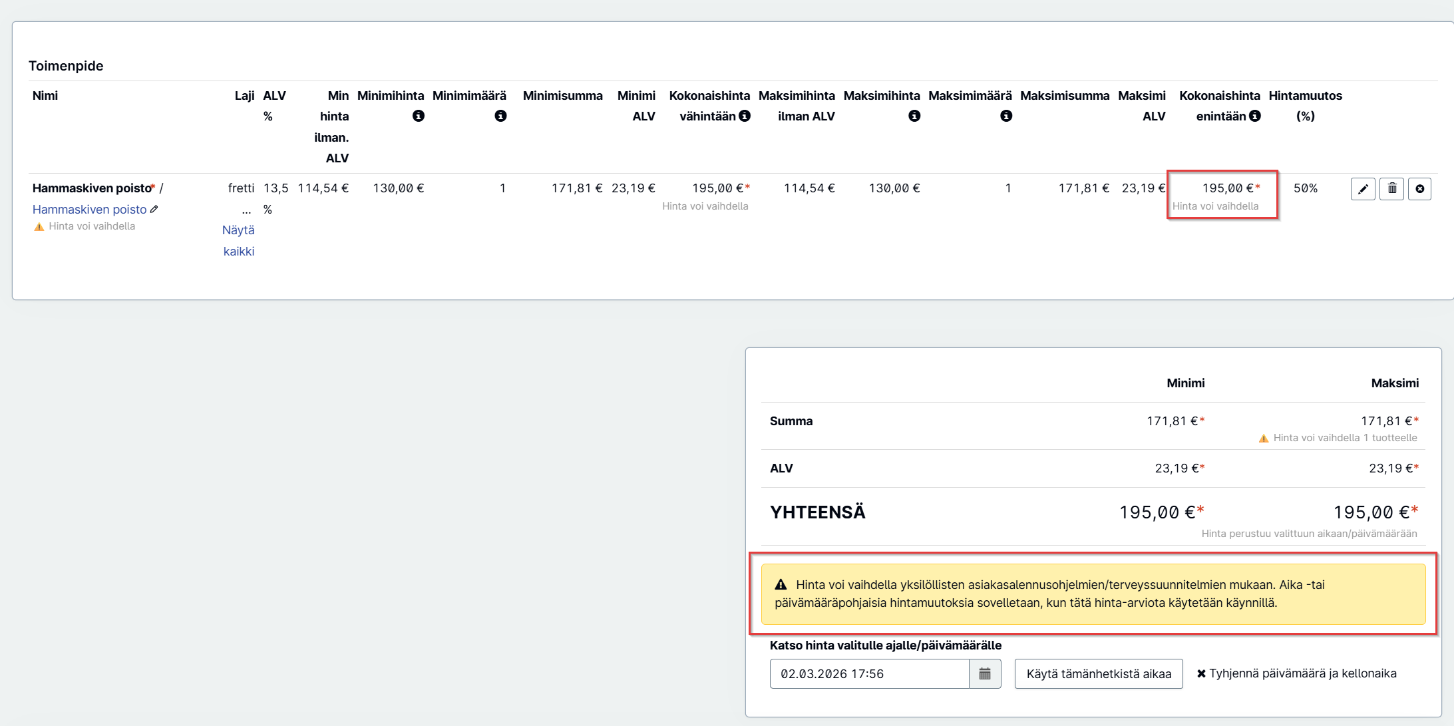This screenshot has width=1454, height=726.
Task: Click the bold Hammaskiven poisto procedure name
Action: (92, 188)
